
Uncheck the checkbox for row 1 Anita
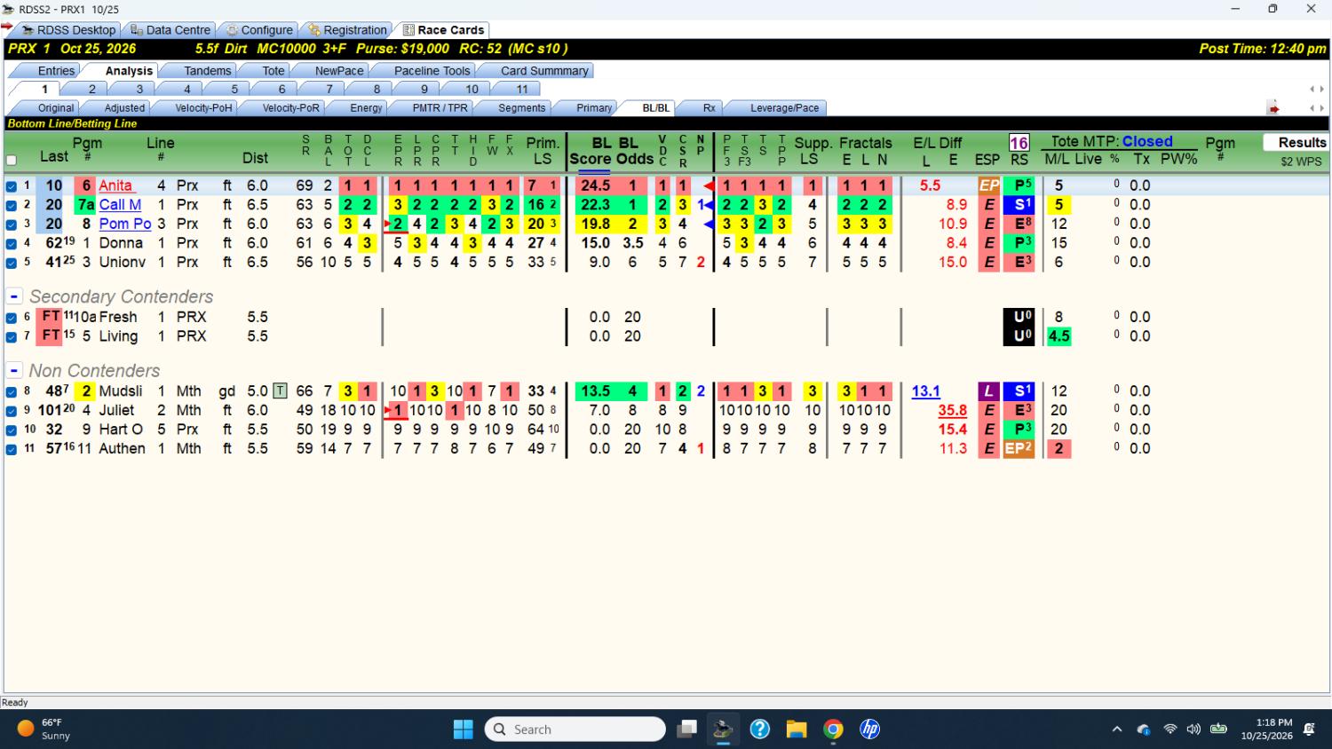(12, 186)
